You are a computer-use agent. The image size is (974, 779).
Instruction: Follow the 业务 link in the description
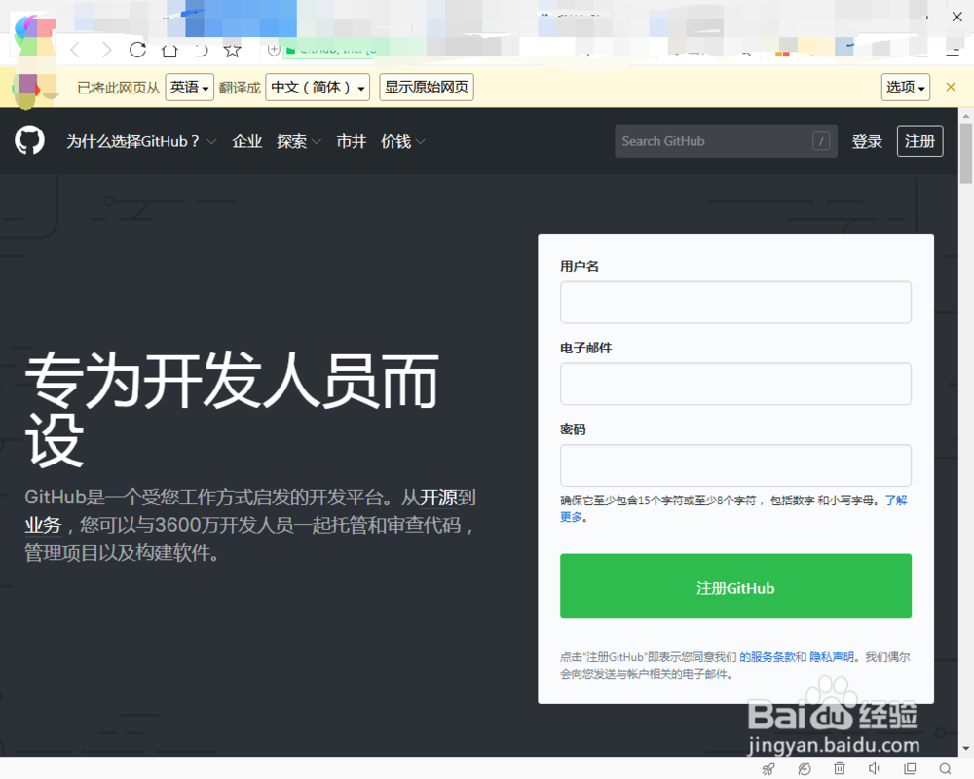coord(43,525)
